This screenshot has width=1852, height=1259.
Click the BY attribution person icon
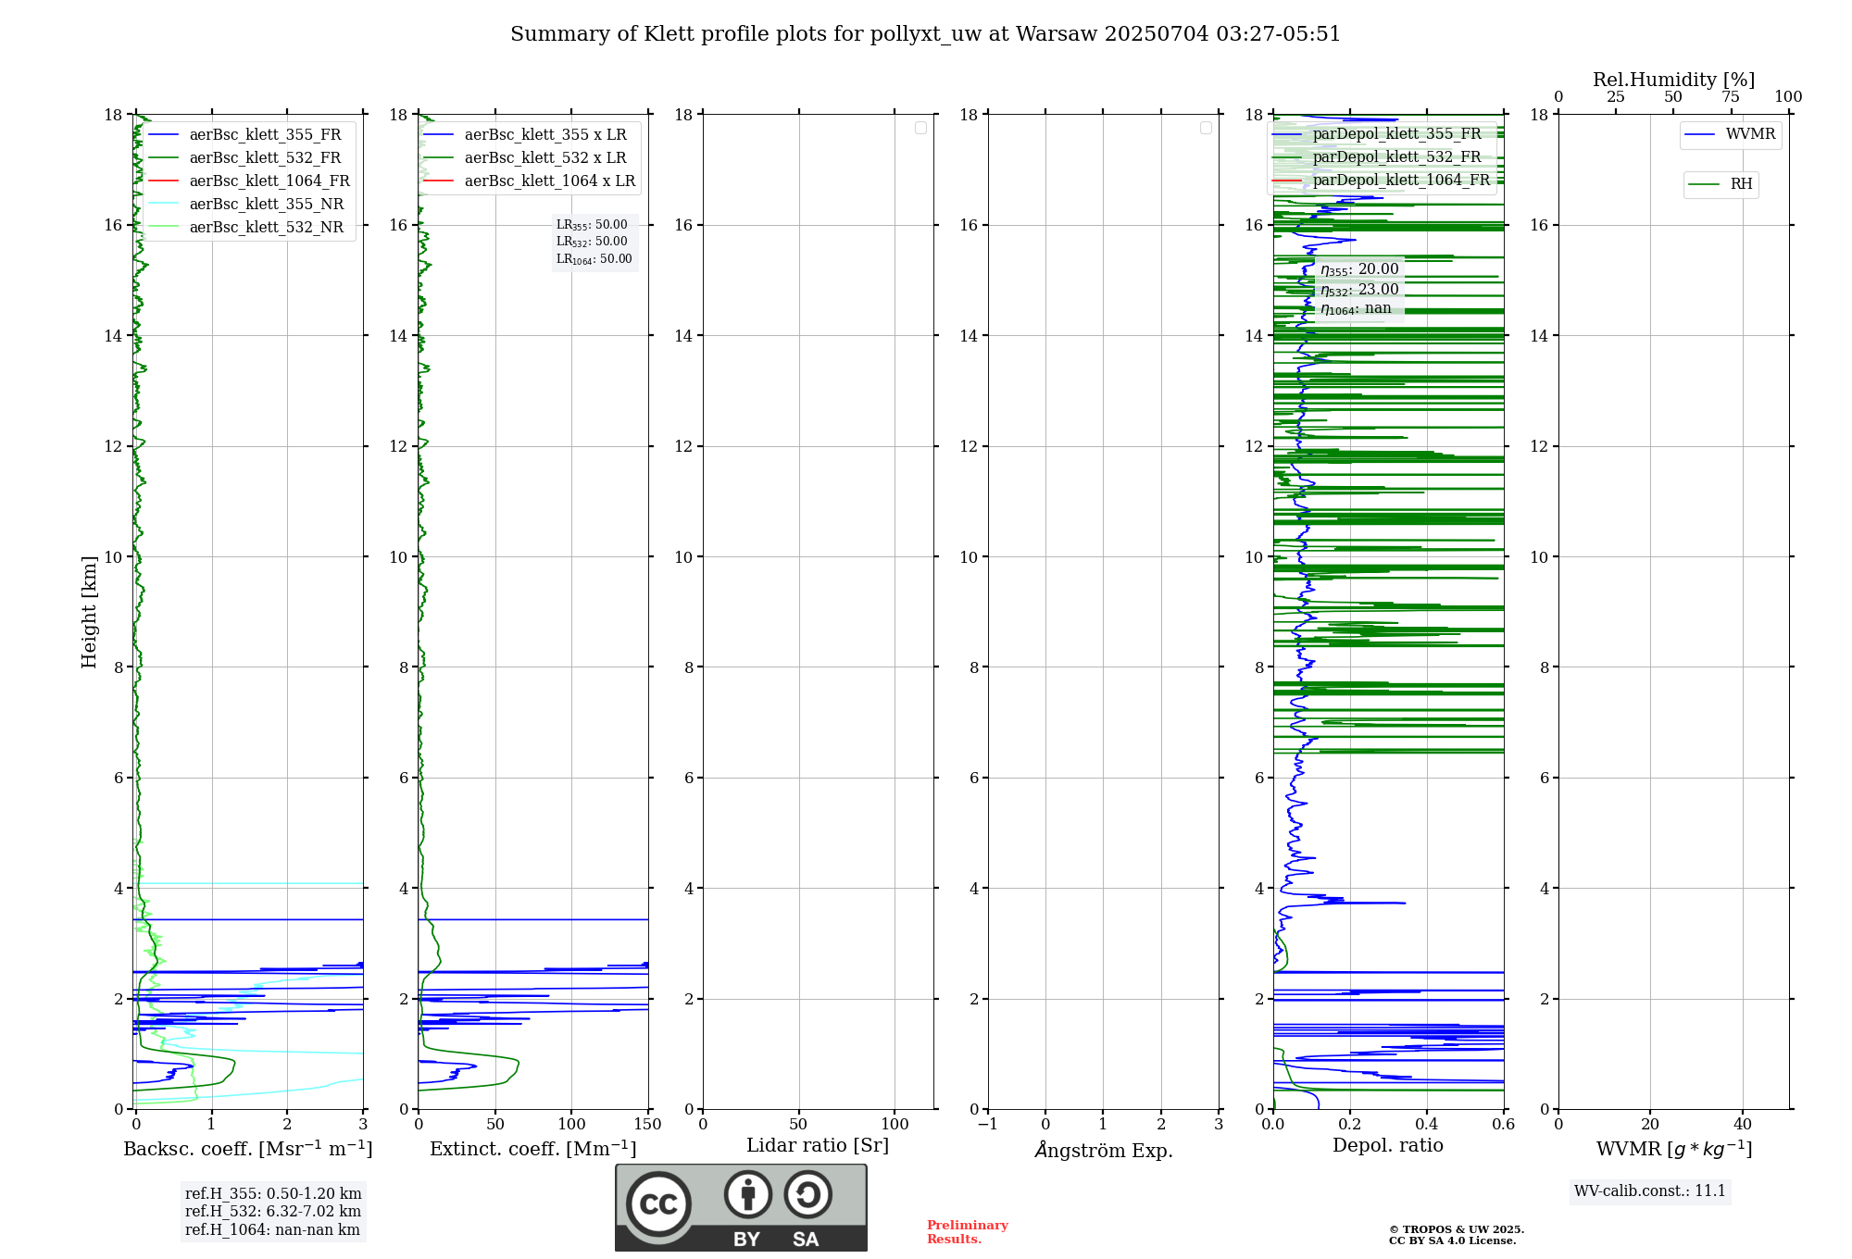[748, 1193]
